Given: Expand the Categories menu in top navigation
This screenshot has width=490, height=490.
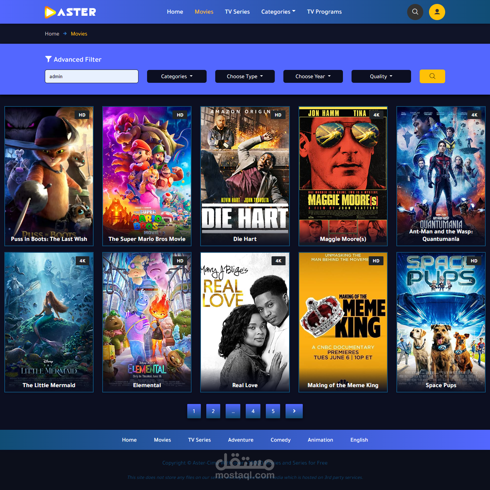Looking at the screenshot, I should click(x=278, y=12).
